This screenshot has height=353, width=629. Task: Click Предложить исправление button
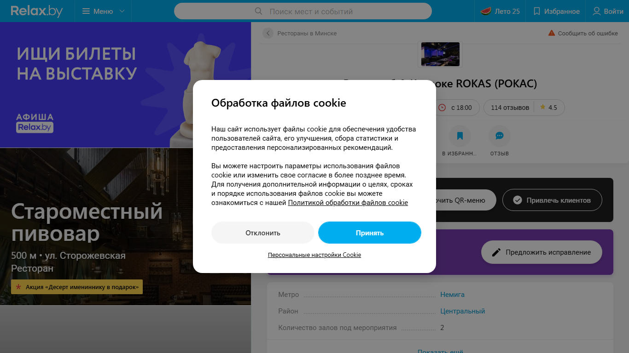tap(542, 252)
